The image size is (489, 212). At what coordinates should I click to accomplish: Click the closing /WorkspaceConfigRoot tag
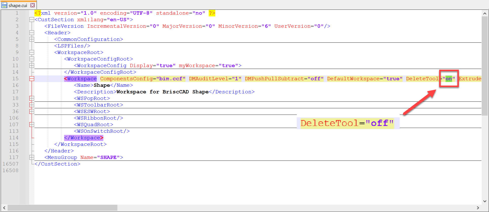(100, 72)
